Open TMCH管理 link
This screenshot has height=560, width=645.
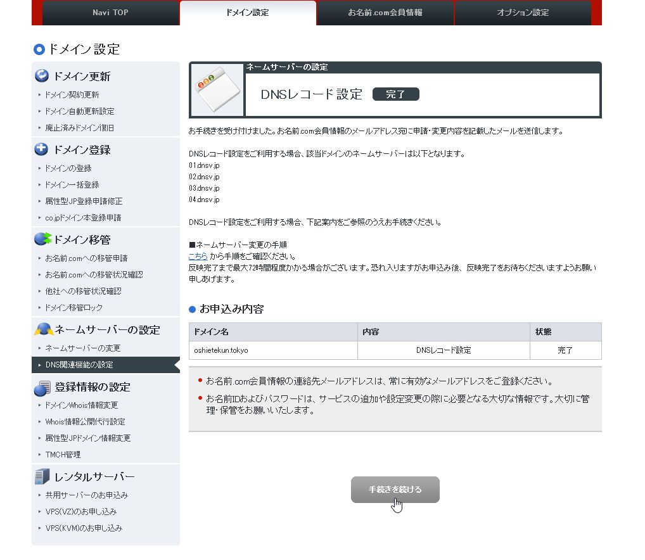(x=63, y=454)
